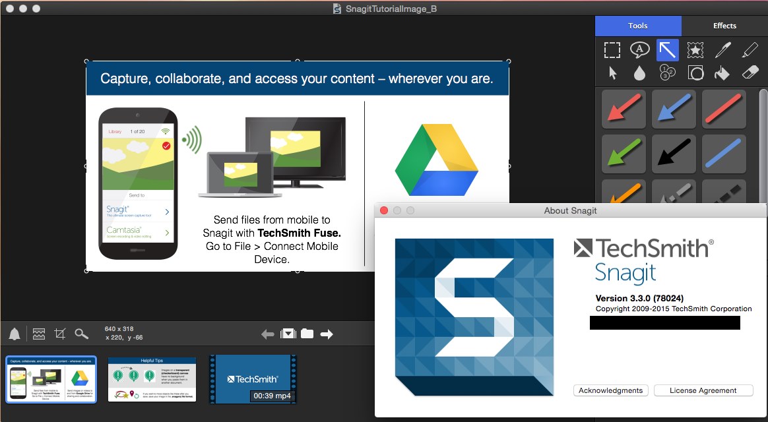Viewport: 768px width, 422px height.
Task: Click the Copyright 2009-2015 TechSmith text
Action: (x=674, y=309)
